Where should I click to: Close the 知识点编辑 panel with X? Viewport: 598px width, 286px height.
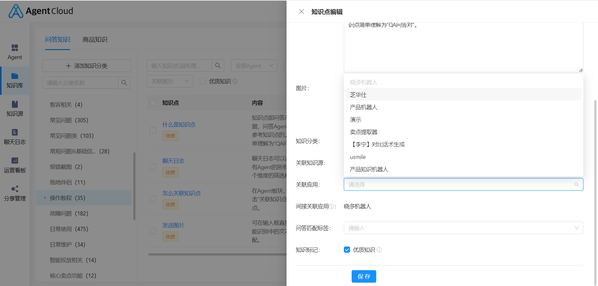click(x=301, y=12)
